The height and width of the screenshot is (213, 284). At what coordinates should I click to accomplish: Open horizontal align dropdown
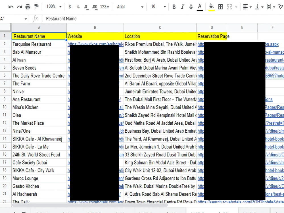tap(247, 7)
